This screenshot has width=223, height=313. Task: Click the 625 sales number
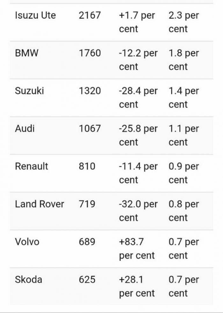coord(87,280)
